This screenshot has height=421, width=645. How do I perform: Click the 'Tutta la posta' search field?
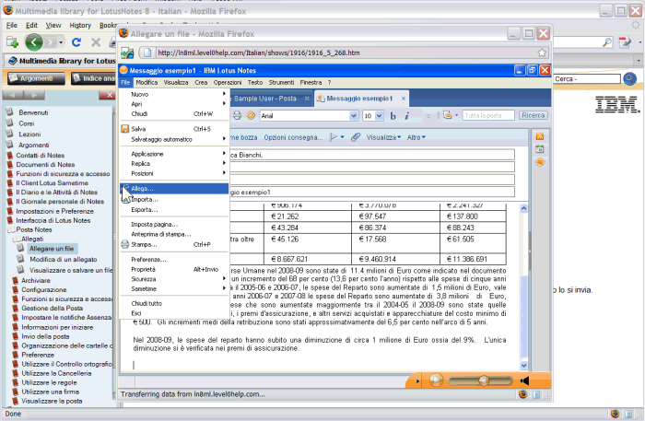(x=488, y=116)
